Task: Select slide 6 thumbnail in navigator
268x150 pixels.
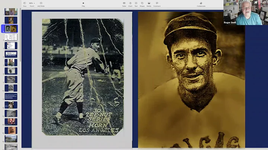Action: [x=11, y=54]
